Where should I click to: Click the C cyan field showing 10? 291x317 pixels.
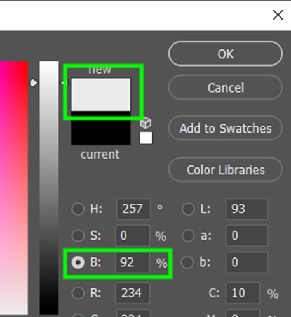pos(243,293)
